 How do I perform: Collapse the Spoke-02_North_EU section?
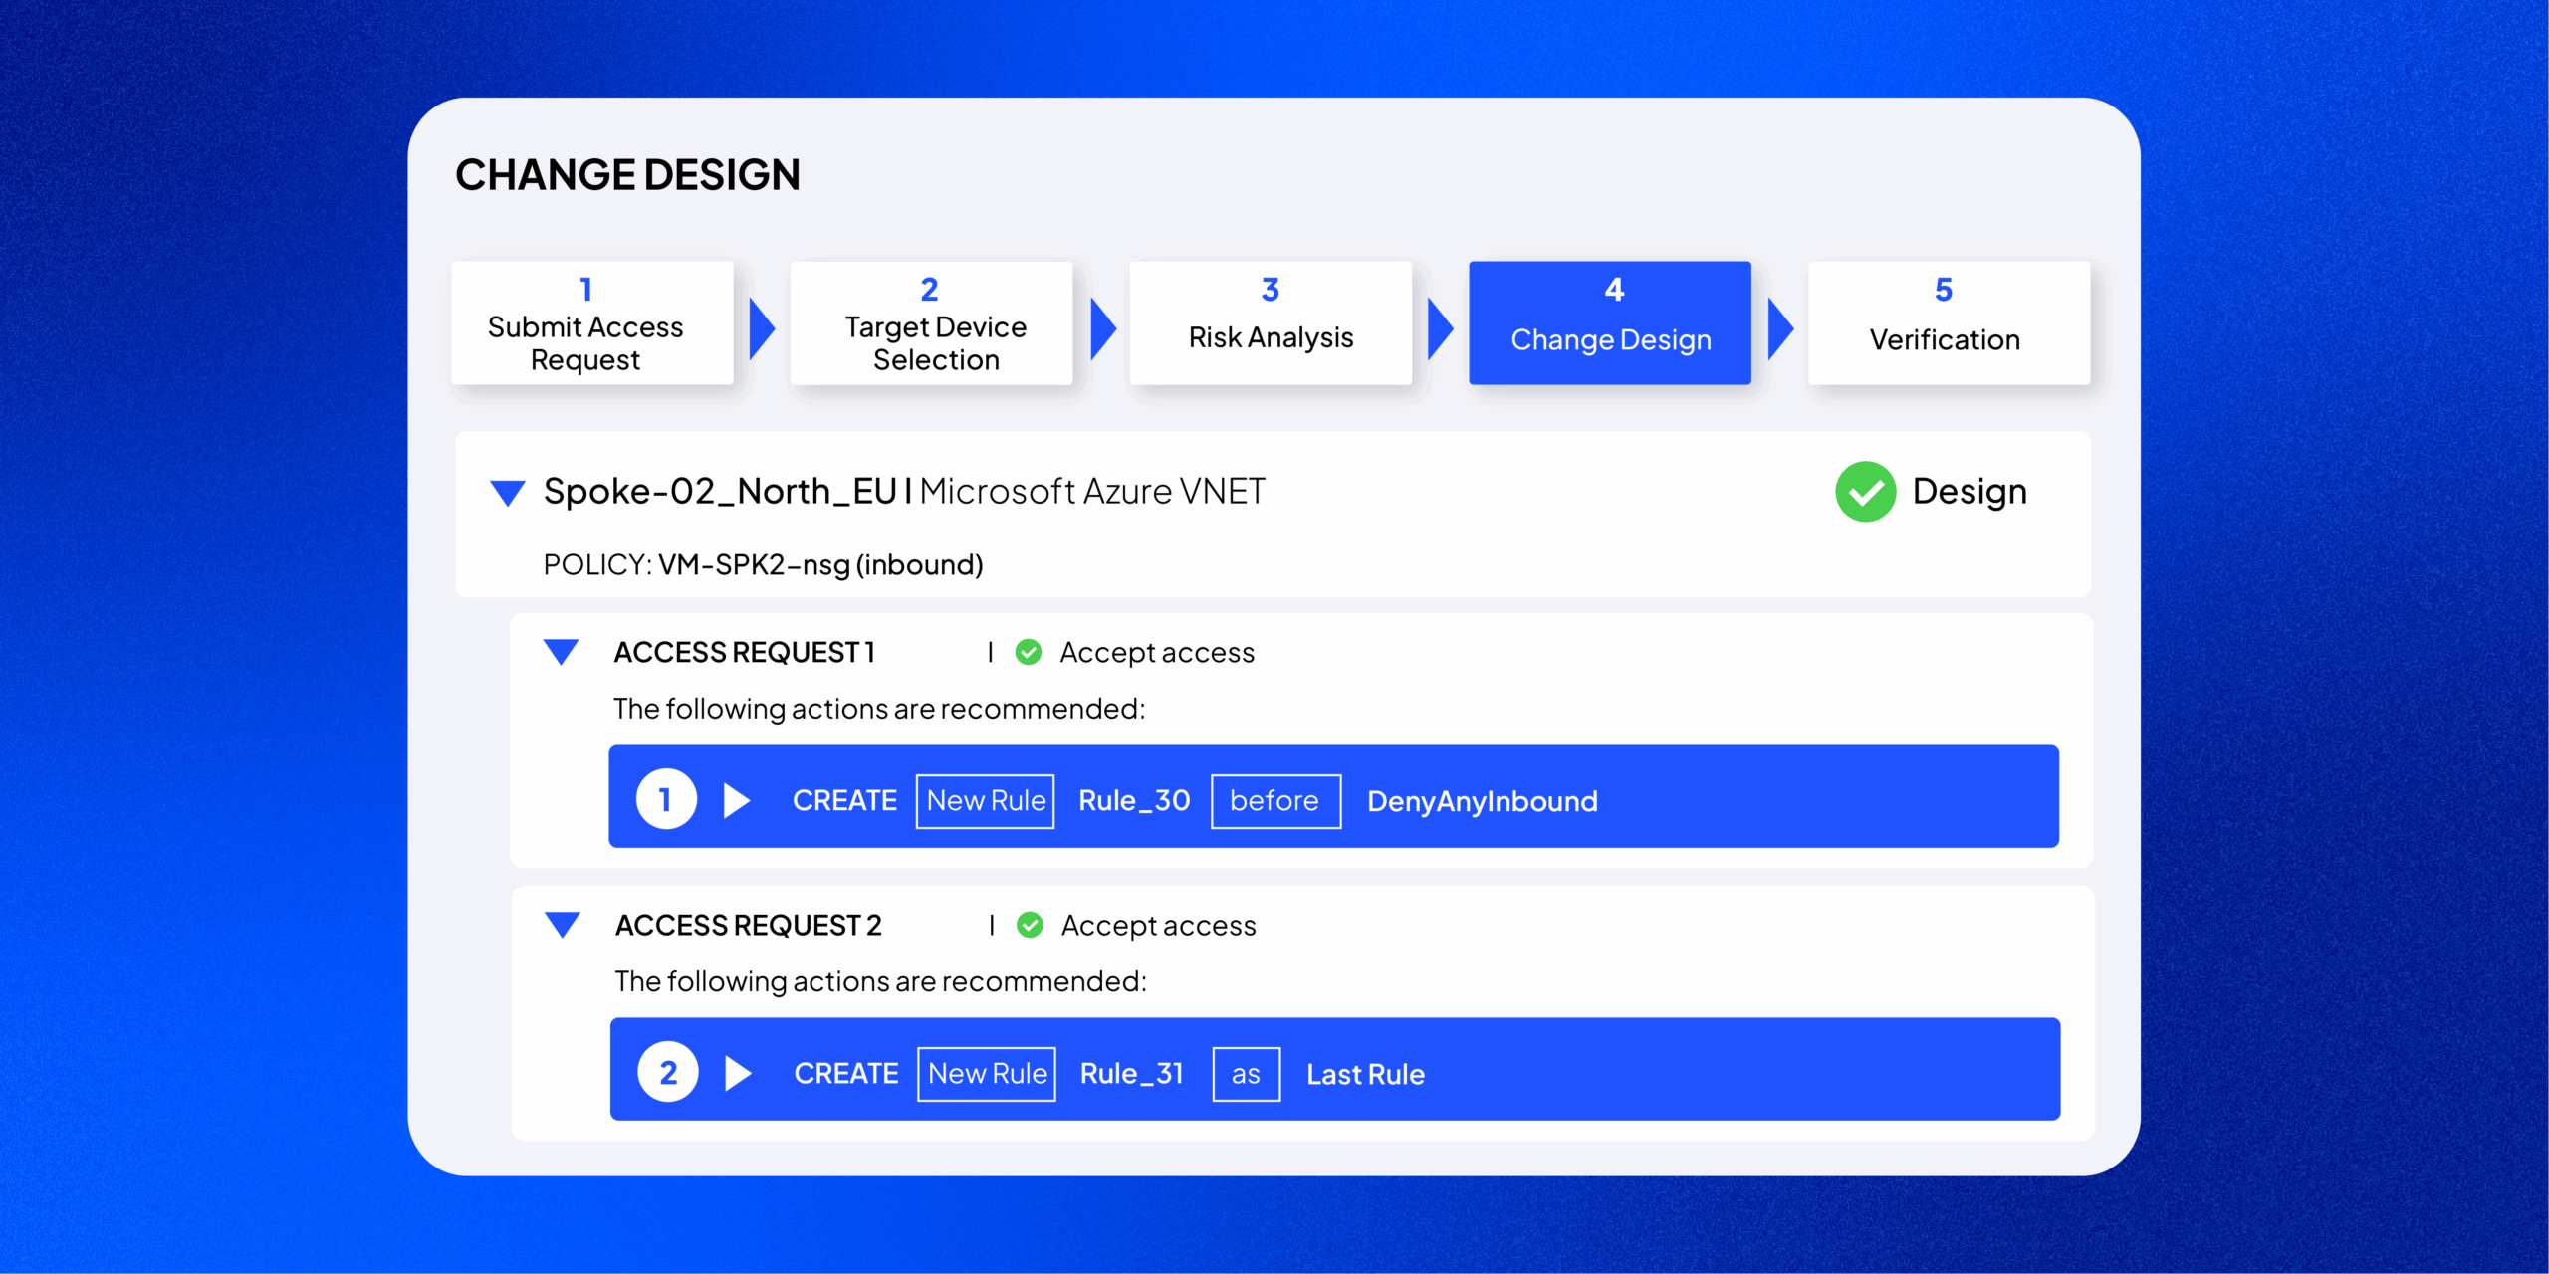point(508,493)
